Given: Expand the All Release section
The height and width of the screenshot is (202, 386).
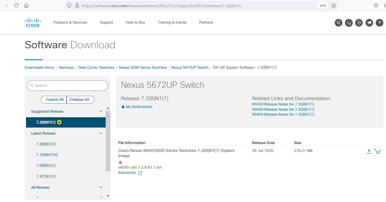Looking at the screenshot, I should coord(101,187).
